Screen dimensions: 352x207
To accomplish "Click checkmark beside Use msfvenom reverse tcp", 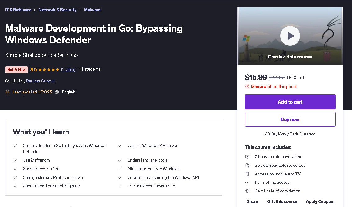I will [x=120, y=186].
